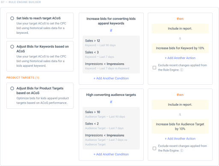Click rule title 'High converting audience targets'
Screen dimensions: 219x166
coord(111,95)
